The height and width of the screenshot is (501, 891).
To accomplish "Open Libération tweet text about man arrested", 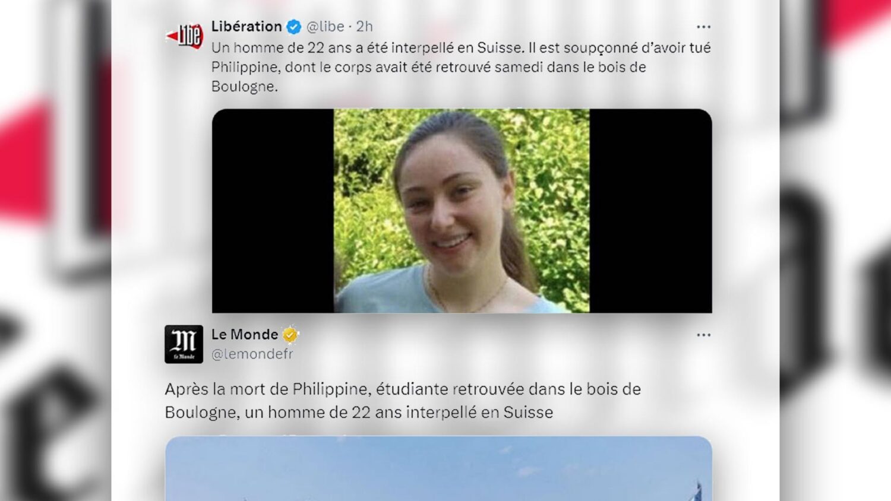I will coord(461,66).
